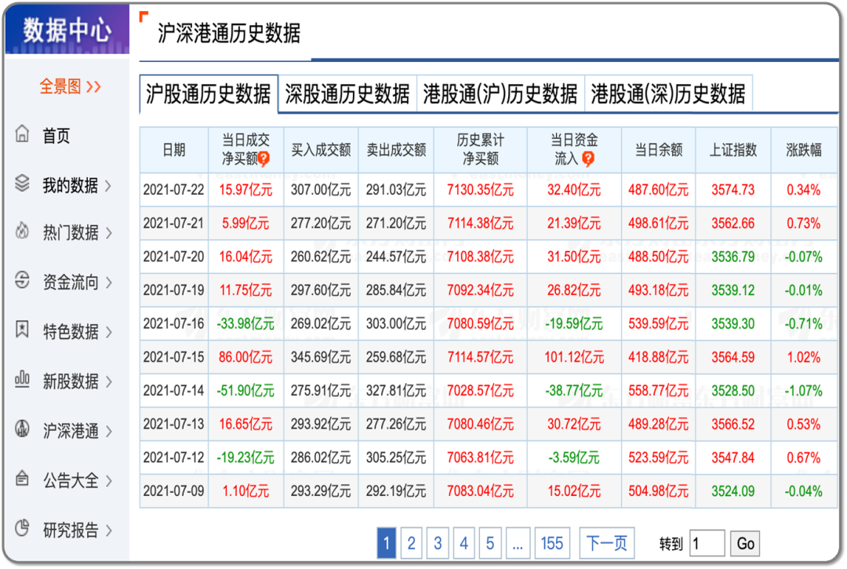Click the bar chart icon beside 新股数据
847x569 pixels.
(22, 379)
